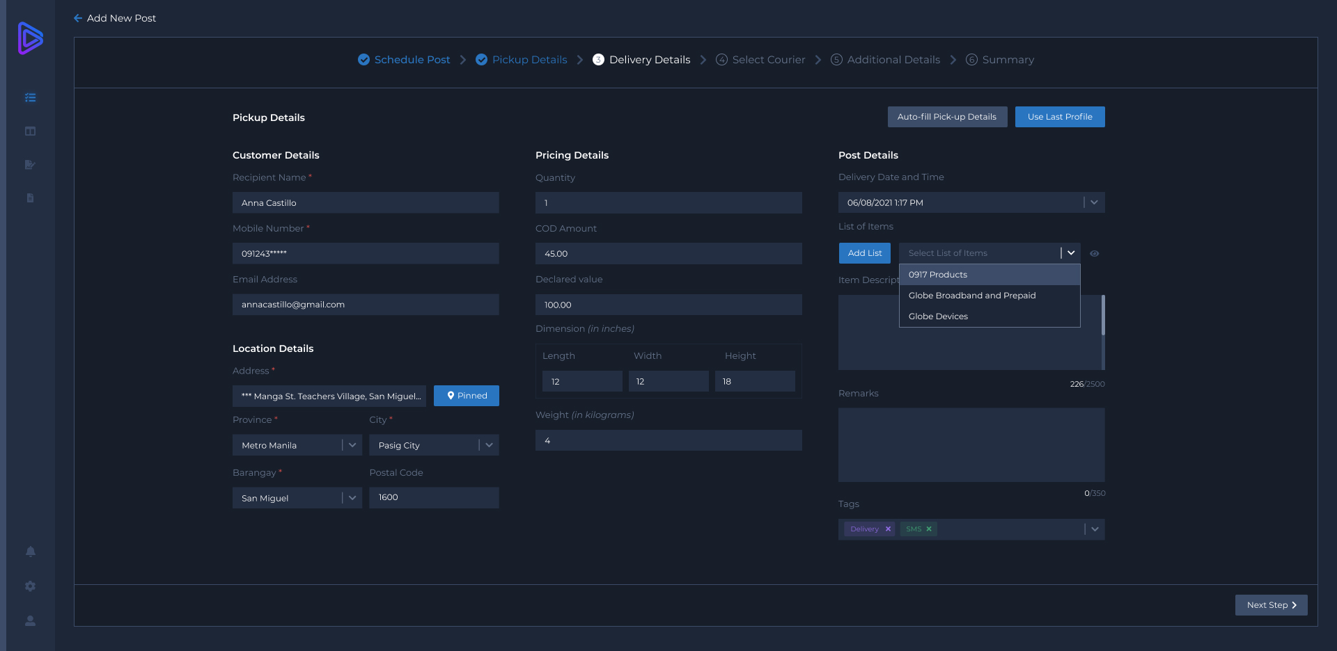Click step 5 circle for Additional Details
Viewport: 1337px width, 651px height.
[836, 60]
